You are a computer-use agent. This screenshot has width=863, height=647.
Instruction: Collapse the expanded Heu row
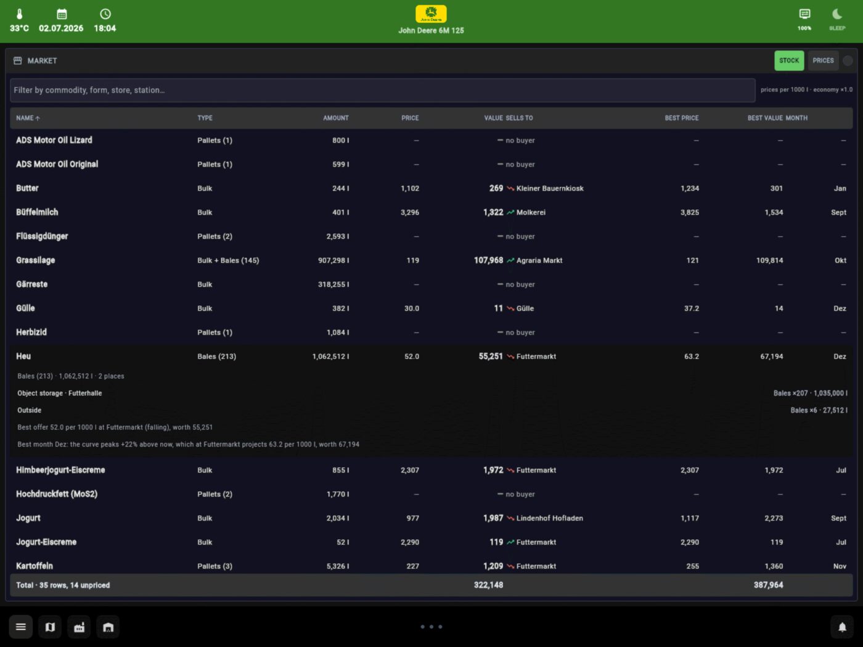(431, 356)
